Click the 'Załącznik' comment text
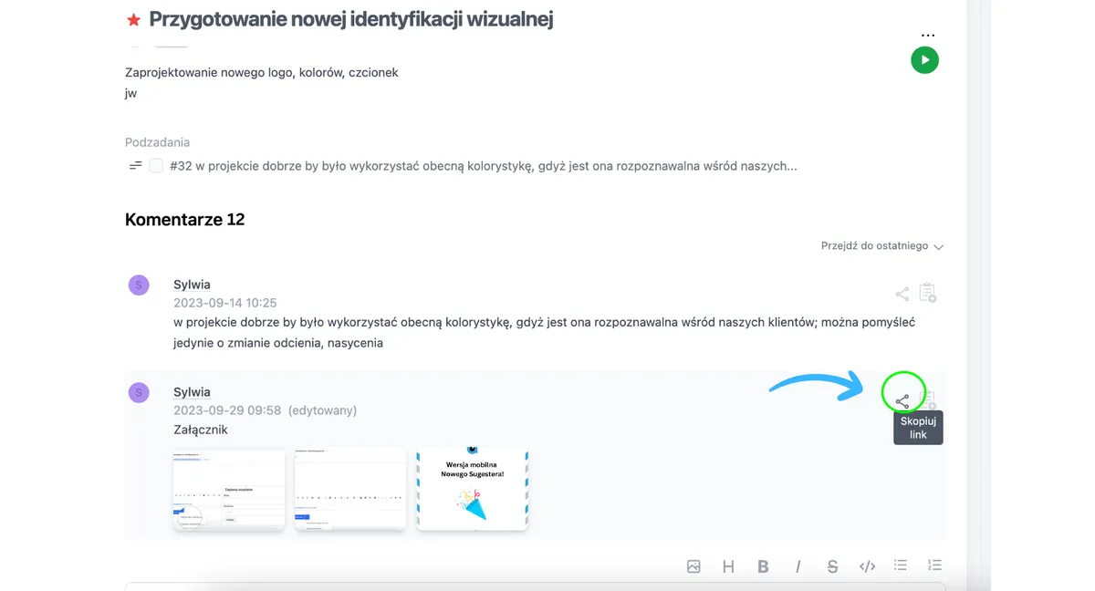 pyautogui.click(x=201, y=430)
